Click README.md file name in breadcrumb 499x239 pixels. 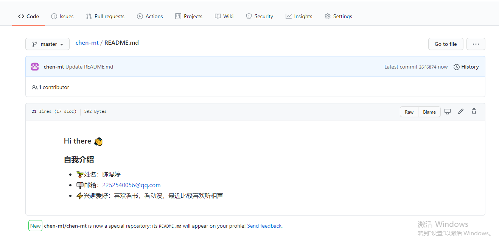coord(121,43)
